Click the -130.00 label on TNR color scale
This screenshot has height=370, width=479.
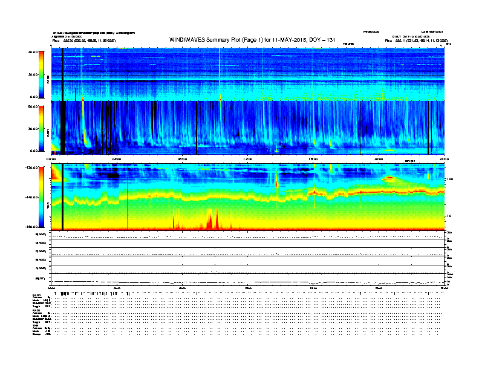pyautogui.click(x=31, y=167)
